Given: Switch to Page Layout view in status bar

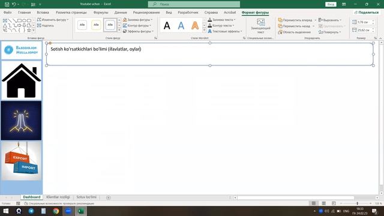Looking at the screenshot, I should 323,203.
